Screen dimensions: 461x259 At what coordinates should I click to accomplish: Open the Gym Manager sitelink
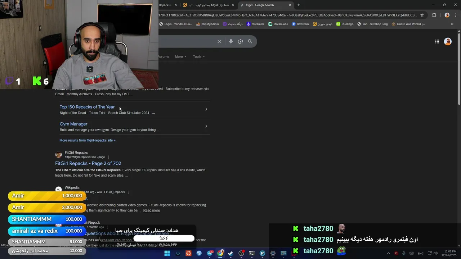click(x=73, y=124)
